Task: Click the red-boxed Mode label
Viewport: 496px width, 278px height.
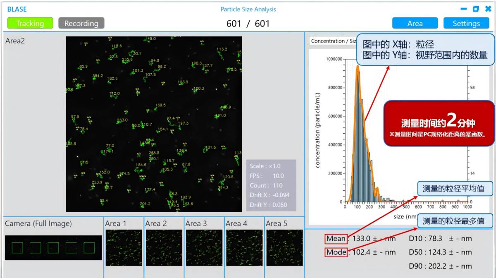Action: coord(336,252)
